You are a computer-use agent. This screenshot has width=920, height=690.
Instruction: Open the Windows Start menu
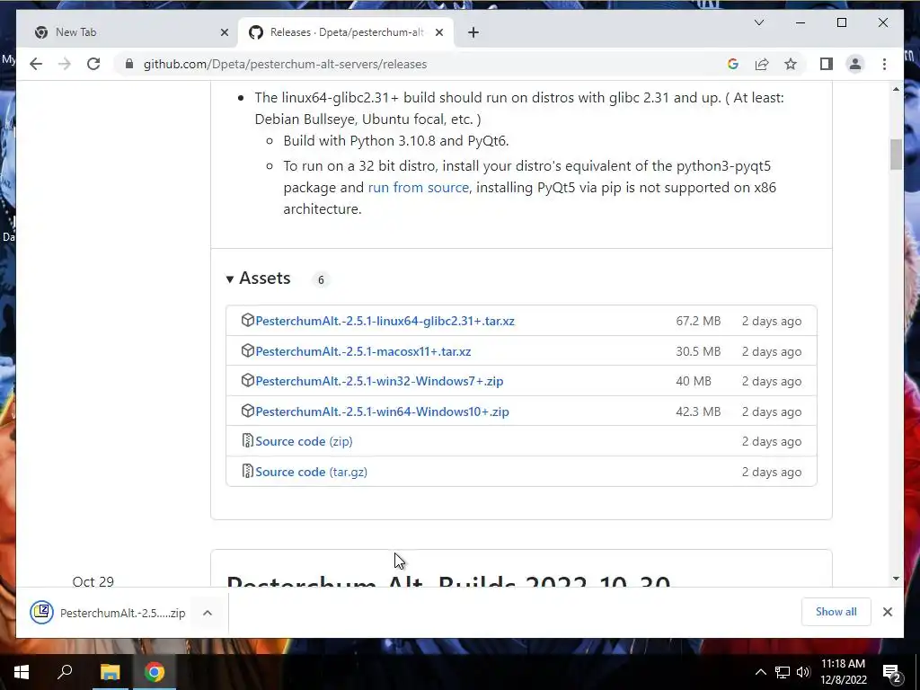[22, 672]
